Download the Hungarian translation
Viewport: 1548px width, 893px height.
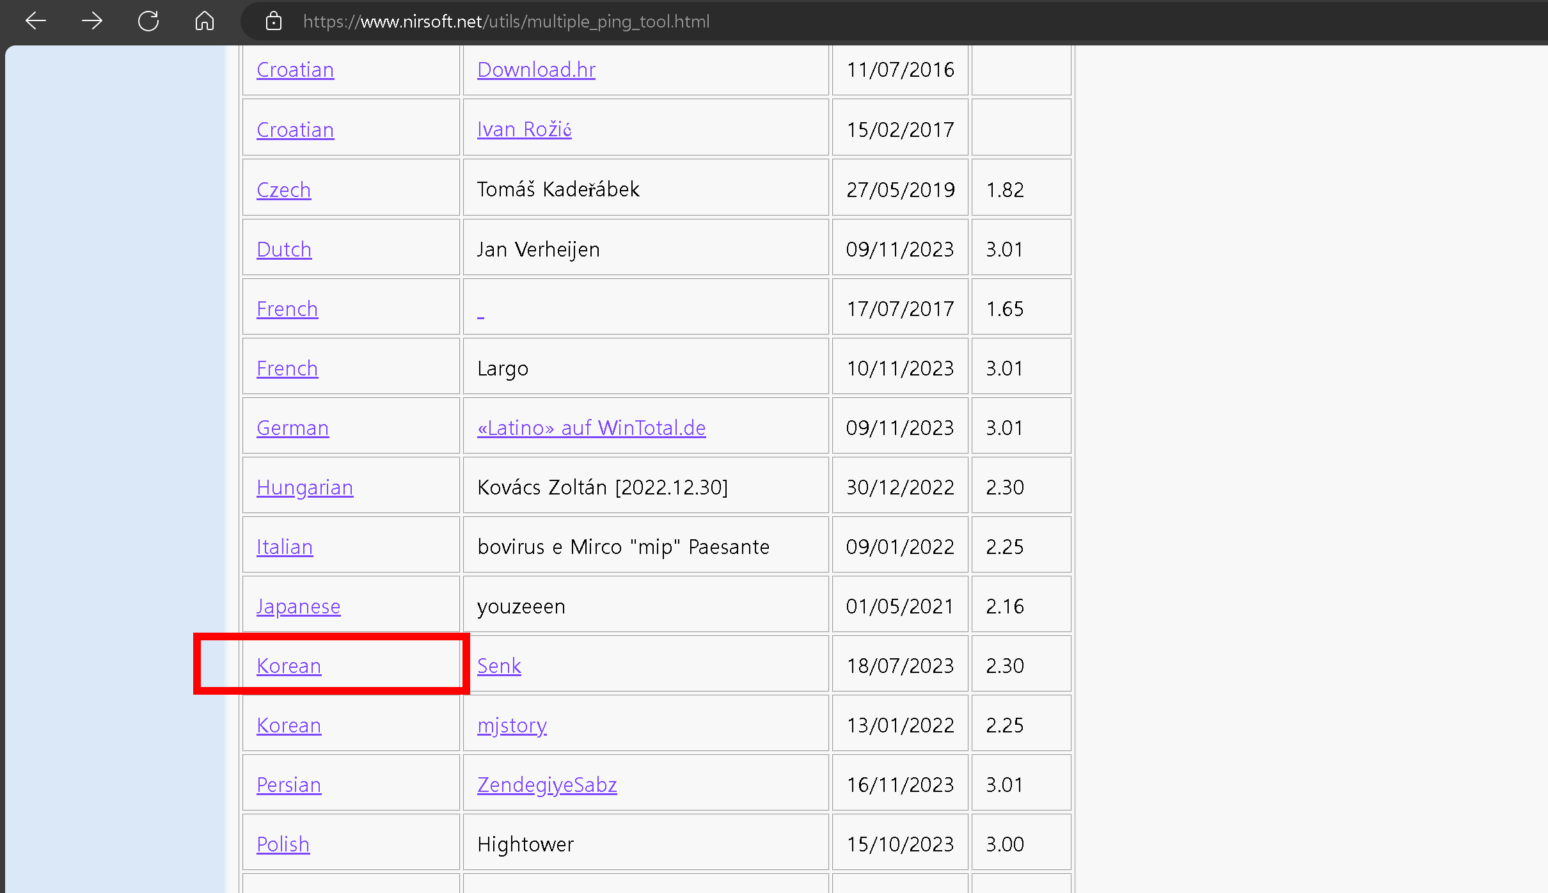click(x=304, y=487)
